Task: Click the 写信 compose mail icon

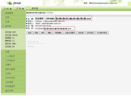Action: tap(16, 9)
